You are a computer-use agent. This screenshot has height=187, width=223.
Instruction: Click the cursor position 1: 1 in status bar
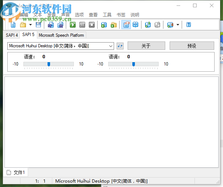40,181
